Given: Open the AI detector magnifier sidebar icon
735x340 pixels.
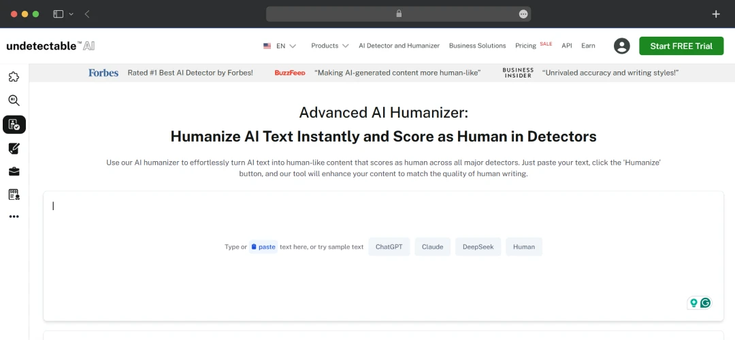Looking at the screenshot, I should pos(14,100).
